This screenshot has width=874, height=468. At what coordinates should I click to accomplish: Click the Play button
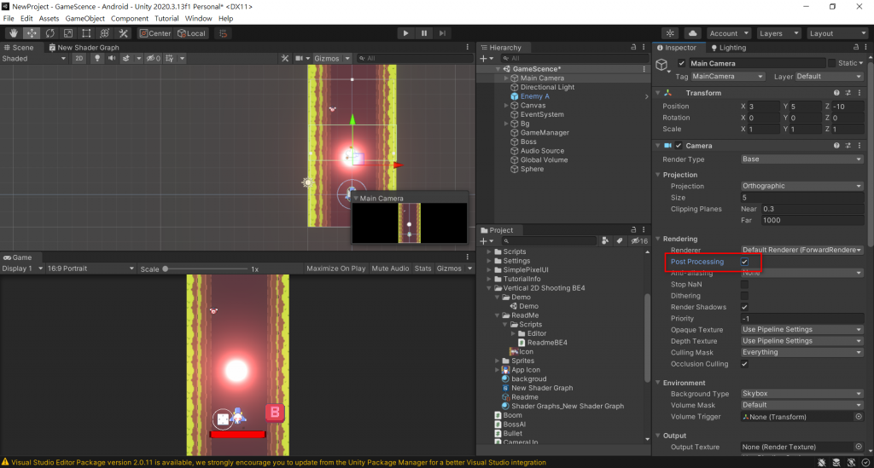(405, 33)
